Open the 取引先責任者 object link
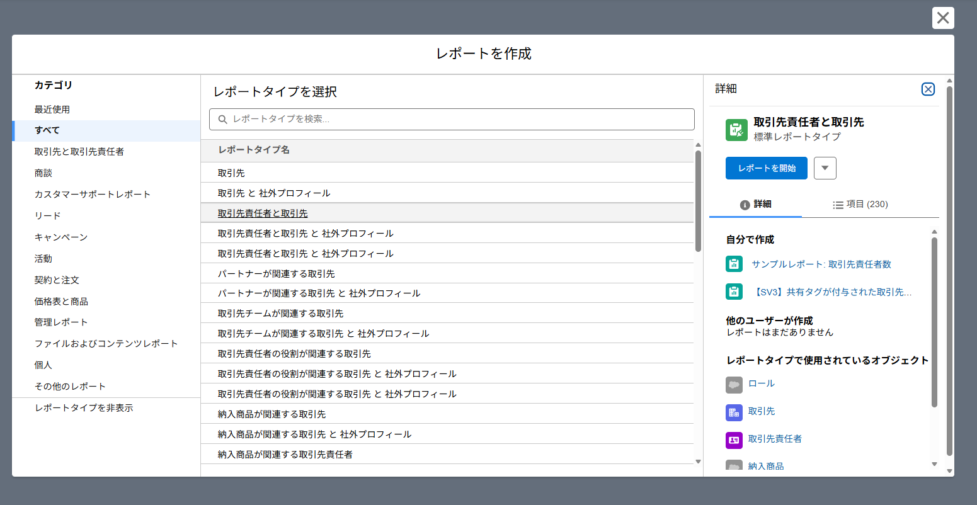 (x=775, y=439)
